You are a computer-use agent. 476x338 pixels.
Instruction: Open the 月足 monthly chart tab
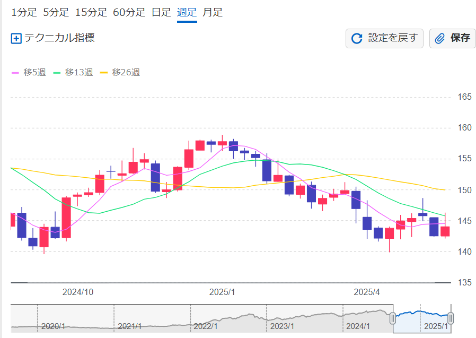[x=213, y=12]
